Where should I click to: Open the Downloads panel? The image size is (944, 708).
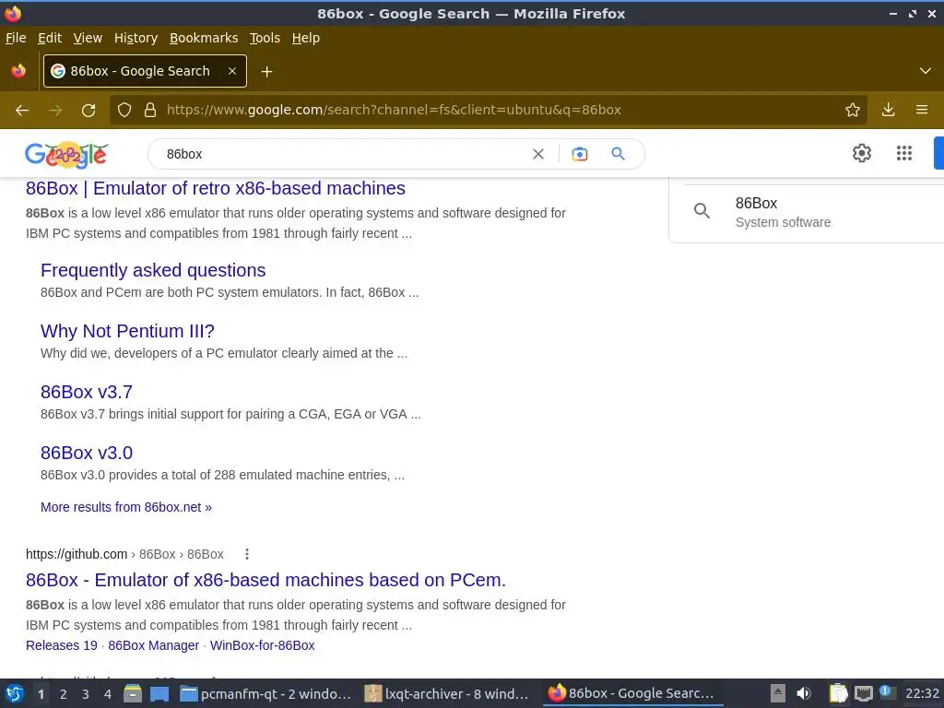pos(888,111)
